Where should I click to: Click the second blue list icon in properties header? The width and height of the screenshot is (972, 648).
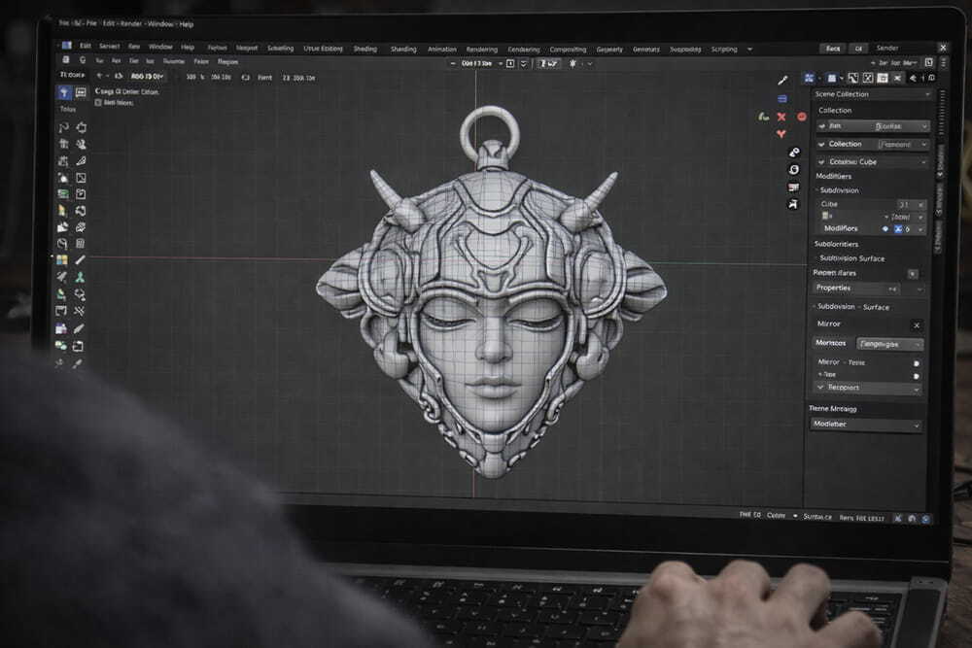(832, 78)
